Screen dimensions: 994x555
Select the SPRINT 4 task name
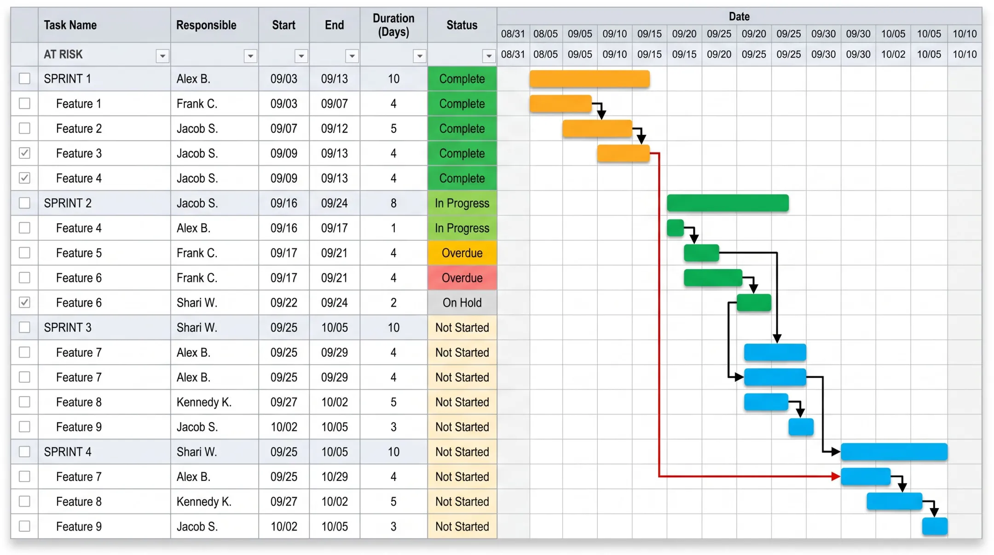[x=68, y=451]
